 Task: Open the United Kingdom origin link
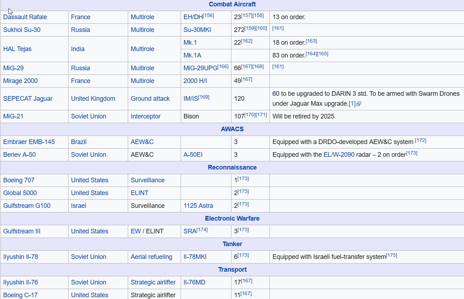(x=93, y=99)
